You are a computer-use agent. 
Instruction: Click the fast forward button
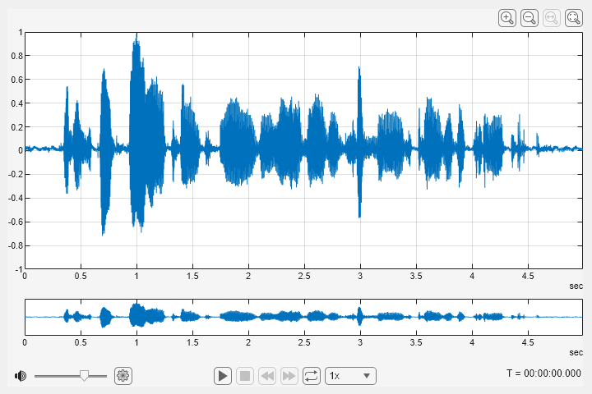[289, 376]
